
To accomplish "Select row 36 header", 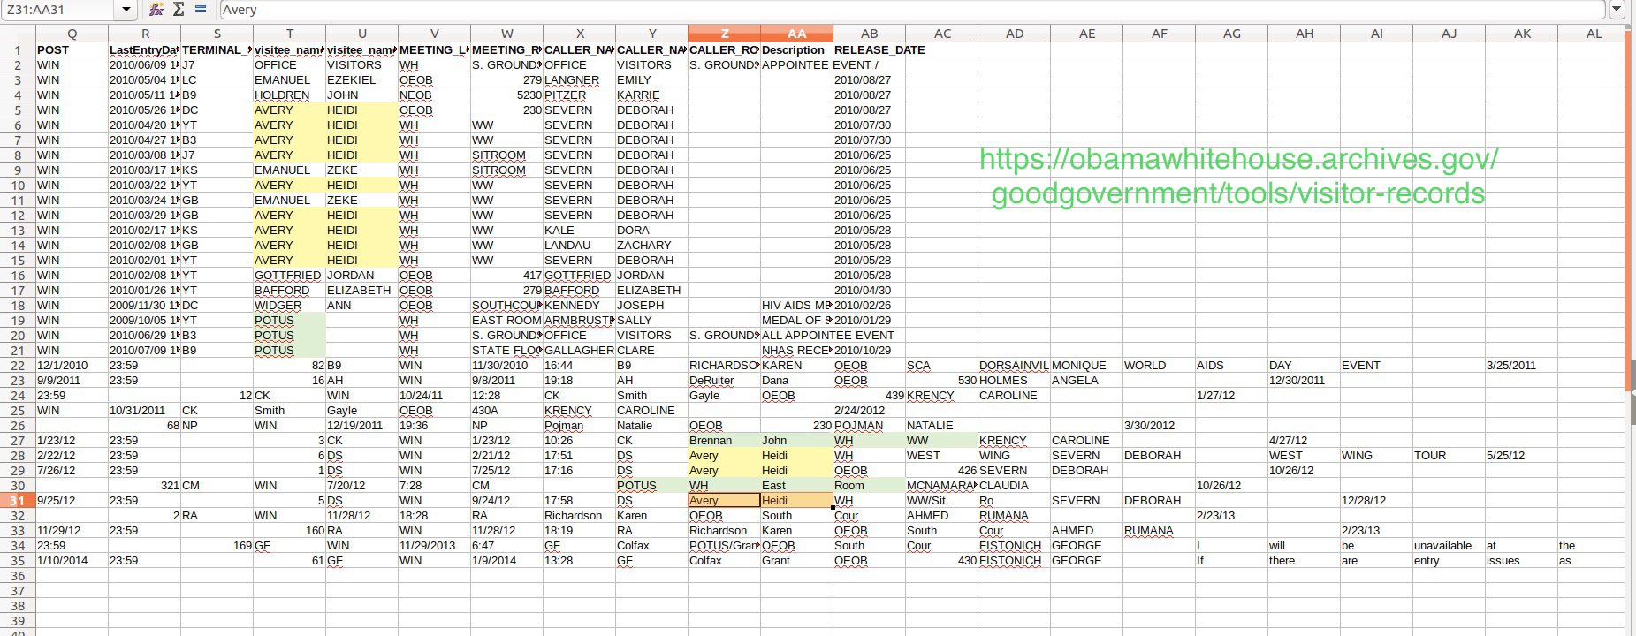I will tap(18, 575).
